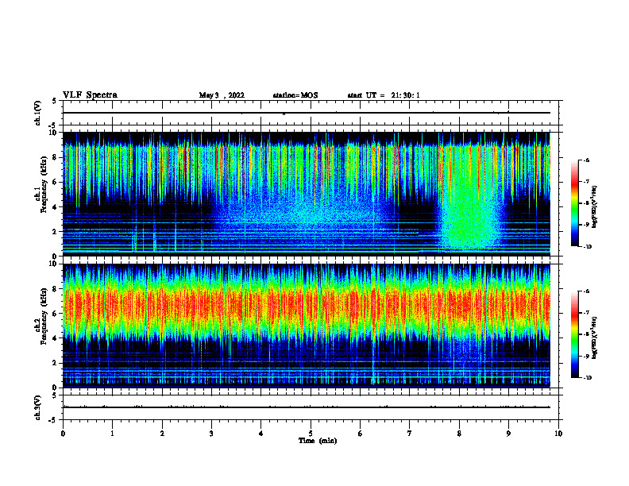
Task: Click time axis tick label '5'
Action: point(311,434)
